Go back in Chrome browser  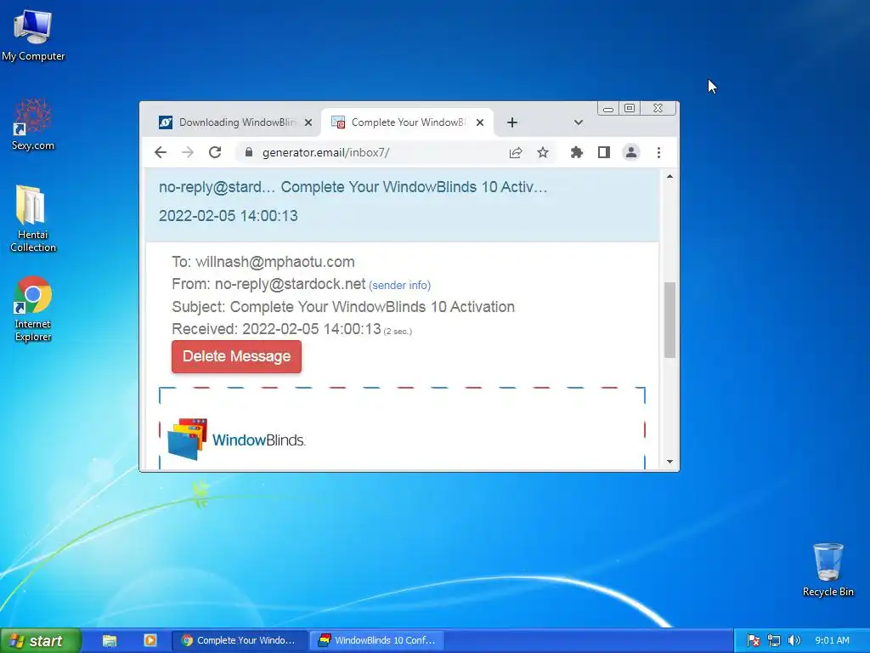pyautogui.click(x=161, y=152)
